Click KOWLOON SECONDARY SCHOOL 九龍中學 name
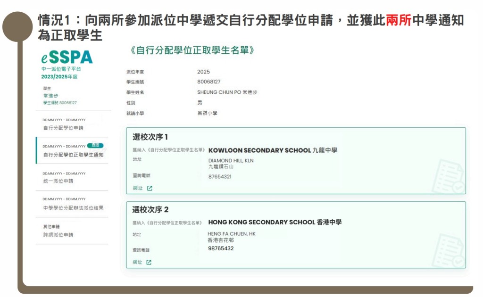Viewport: 483px width, 297px height. coord(273,150)
